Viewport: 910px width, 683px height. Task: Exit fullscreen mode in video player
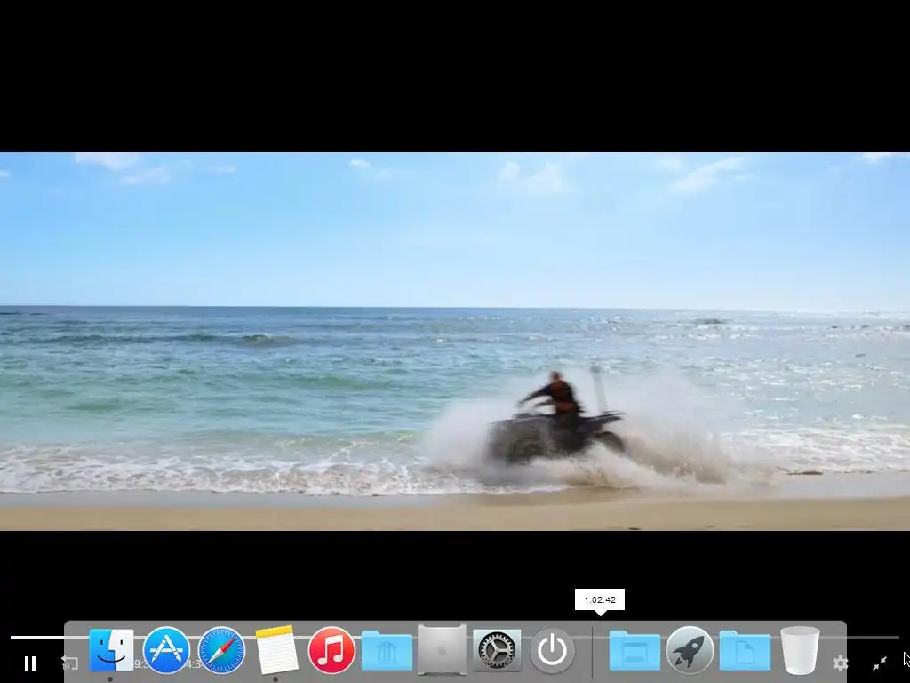click(880, 663)
